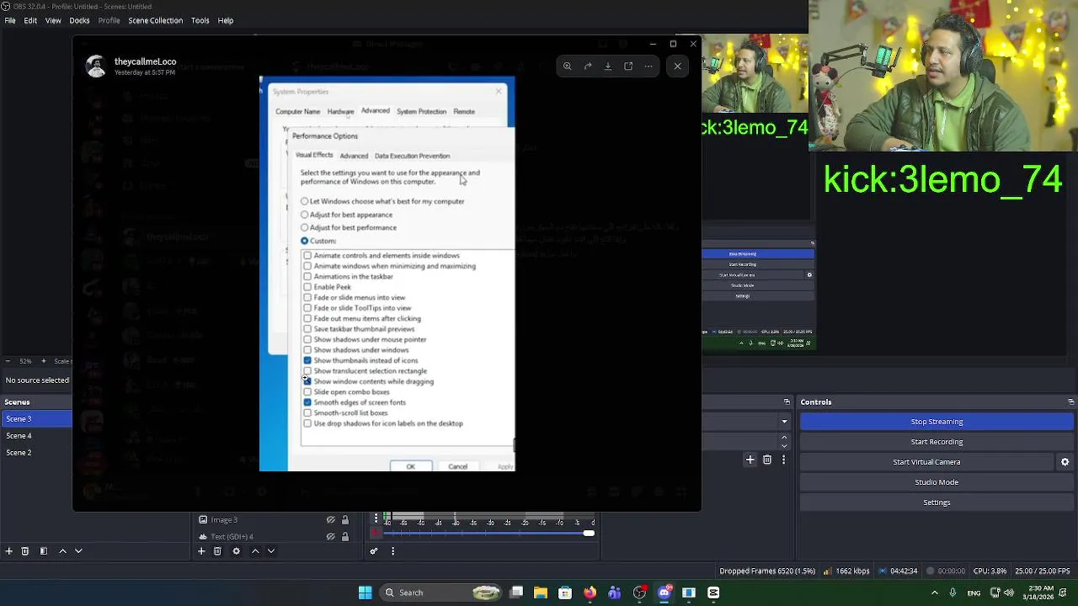
Task: Open transition properties three-dot icon
Action: [x=785, y=460]
